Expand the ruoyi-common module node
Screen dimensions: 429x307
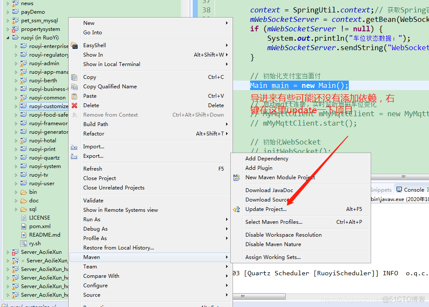click(16, 98)
